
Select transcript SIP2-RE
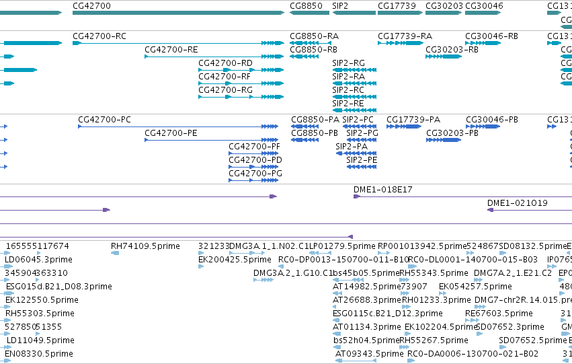pos(354,110)
